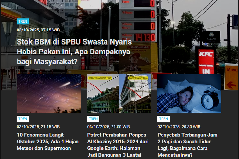Screen dimensions: 239x159
Task: Select the 03/10/2025, 21:00 WIB timestamp
Action: 109,127
